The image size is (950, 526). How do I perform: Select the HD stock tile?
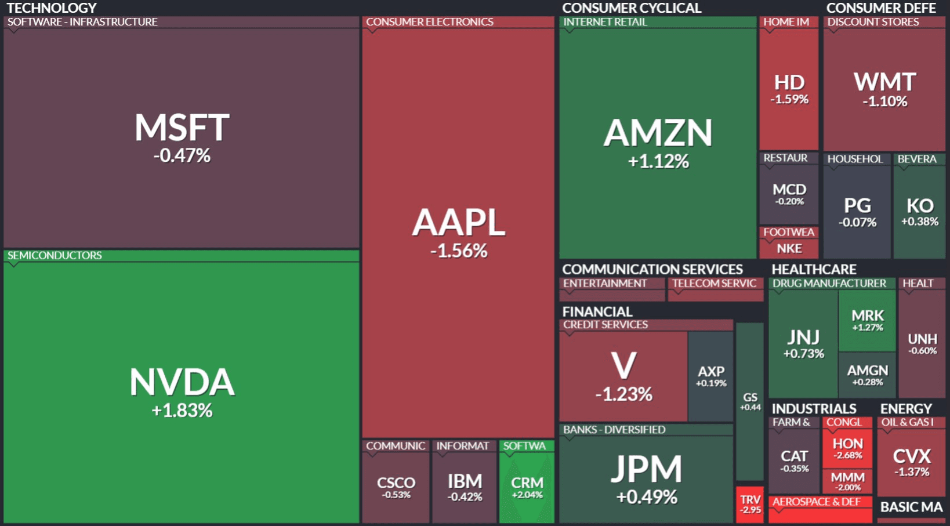(x=789, y=89)
